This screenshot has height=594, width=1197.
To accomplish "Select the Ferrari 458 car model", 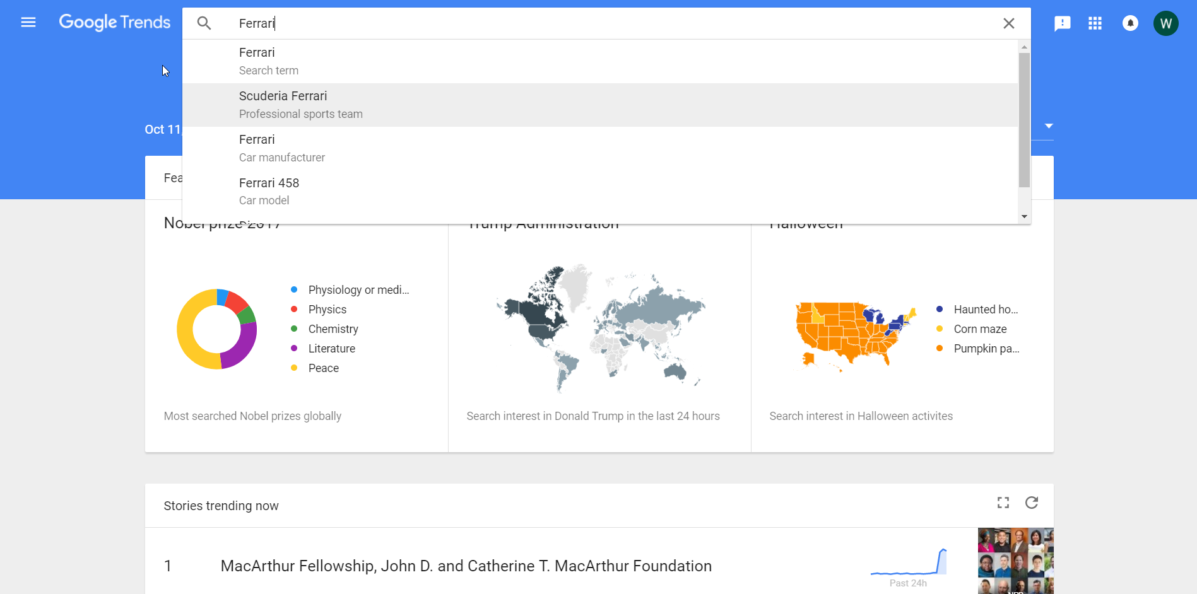I will point(269,191).
